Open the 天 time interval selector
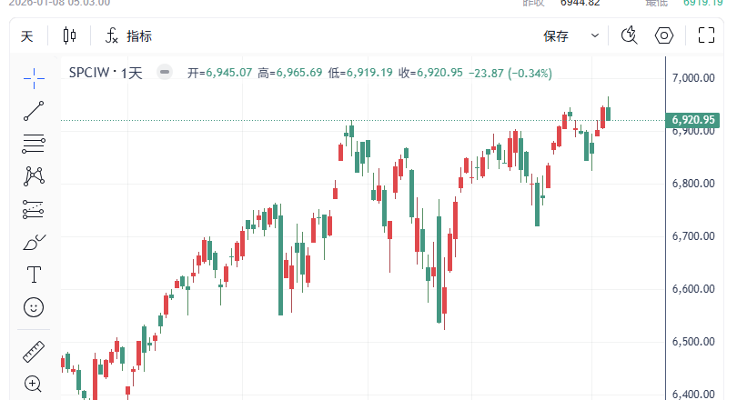 click(27, 36)
